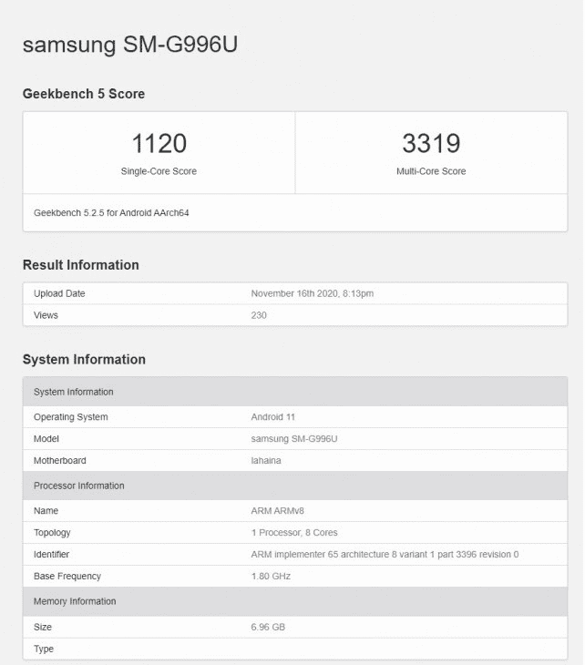Screen dimensions: 585x665
Task: Click the 6.96 GB memory size value
Action: 268,628
